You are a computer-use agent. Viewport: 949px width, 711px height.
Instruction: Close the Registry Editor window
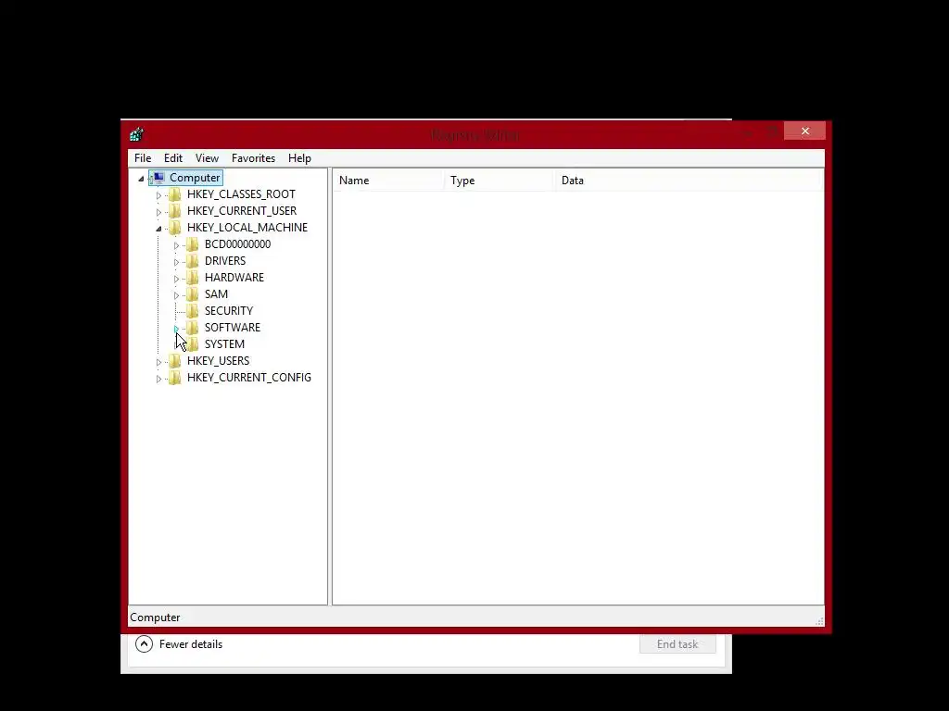[805, 131]
